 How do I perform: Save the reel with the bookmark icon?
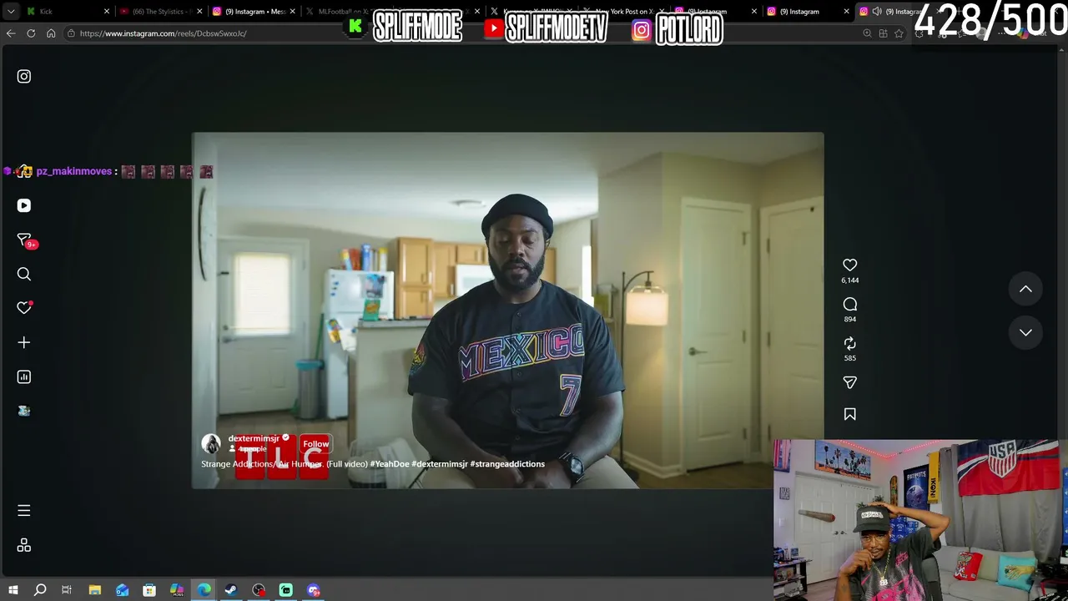click(850, 414)
